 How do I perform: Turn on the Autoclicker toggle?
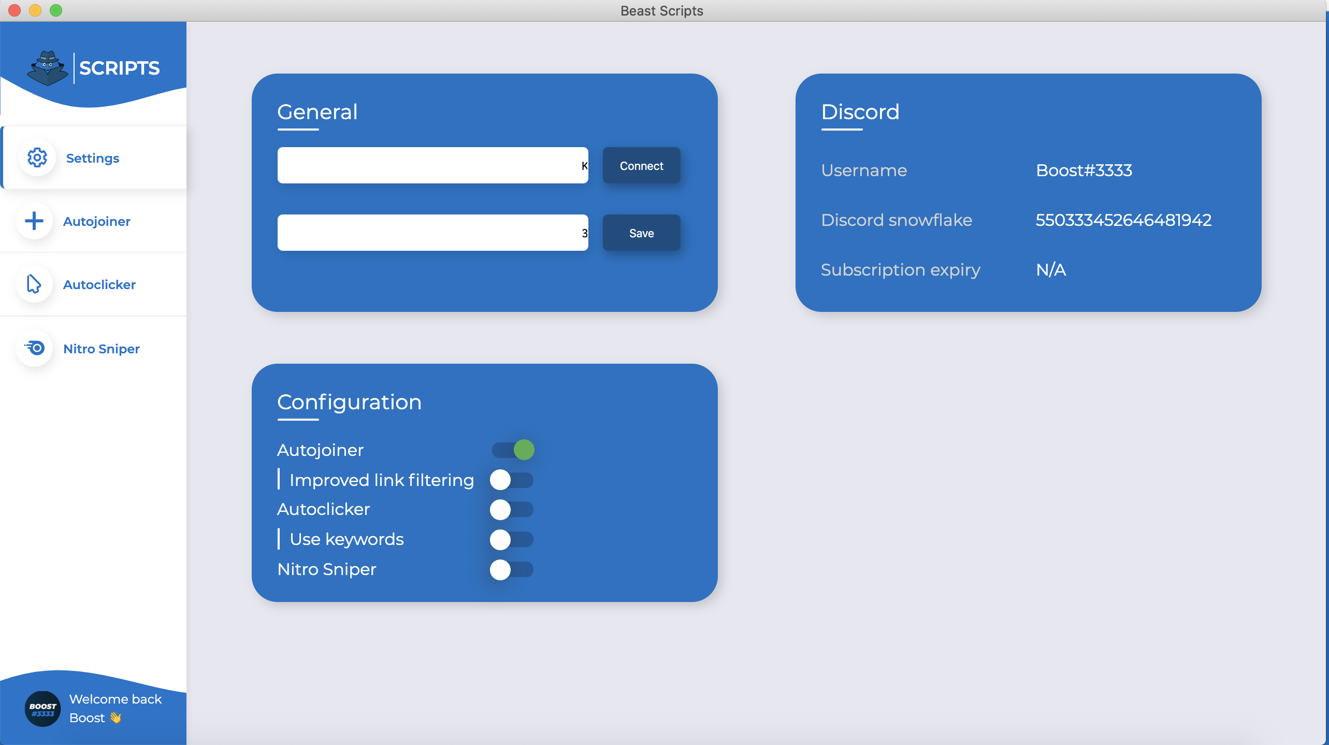click(512, 509)
